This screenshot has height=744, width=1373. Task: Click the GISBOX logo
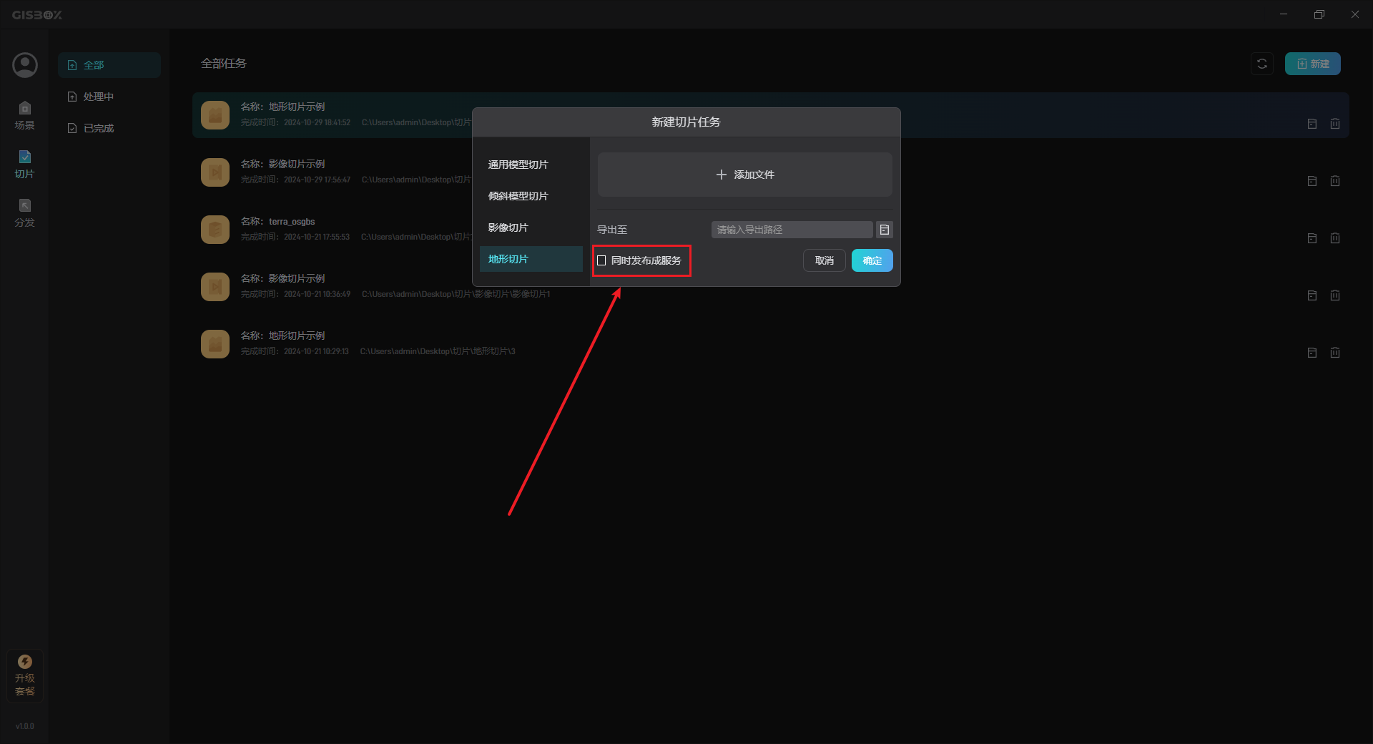[37, 15]
